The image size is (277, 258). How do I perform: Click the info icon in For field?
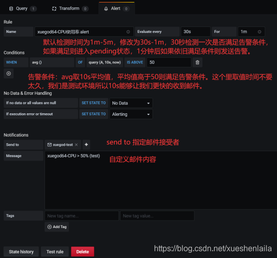pos(259,32)
